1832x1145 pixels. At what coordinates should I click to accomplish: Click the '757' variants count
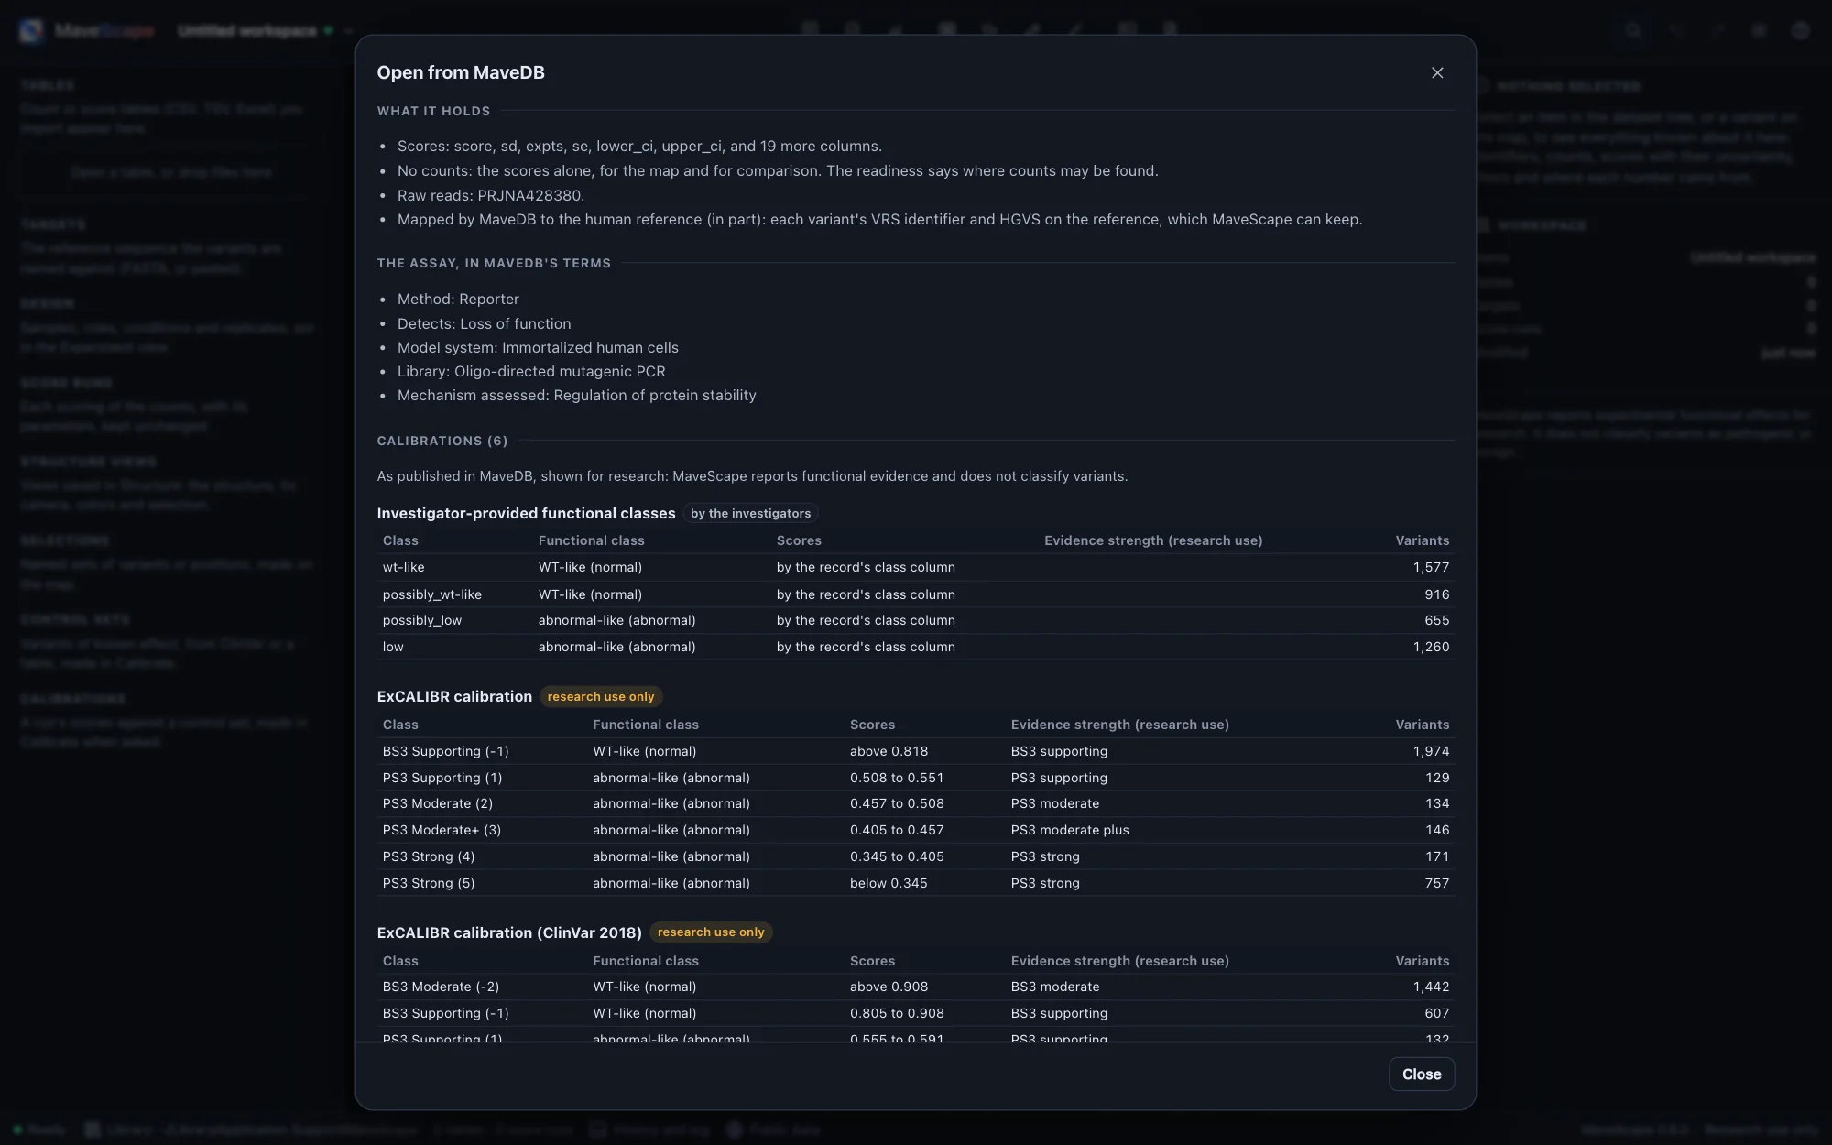pos(1437,883)
